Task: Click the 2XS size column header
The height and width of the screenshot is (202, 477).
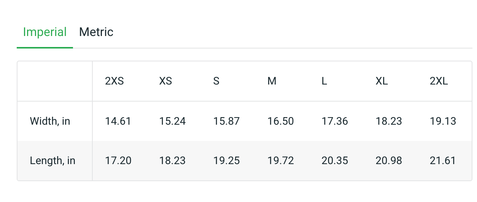Action: 114,81
